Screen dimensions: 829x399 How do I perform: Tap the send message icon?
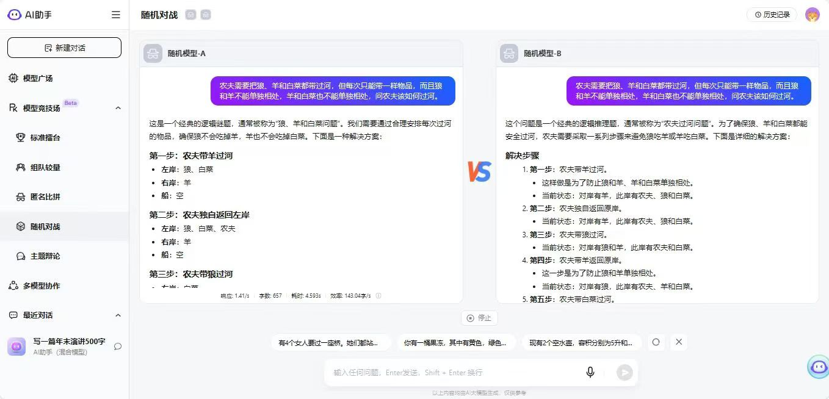[624, 372]
